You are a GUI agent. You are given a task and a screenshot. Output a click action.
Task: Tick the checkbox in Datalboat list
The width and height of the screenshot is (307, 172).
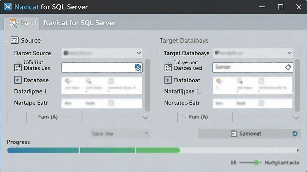pos(261,81)
